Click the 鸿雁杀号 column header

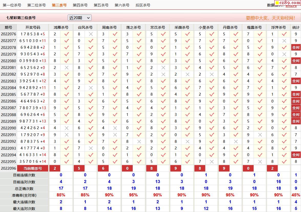click(61, 27)
